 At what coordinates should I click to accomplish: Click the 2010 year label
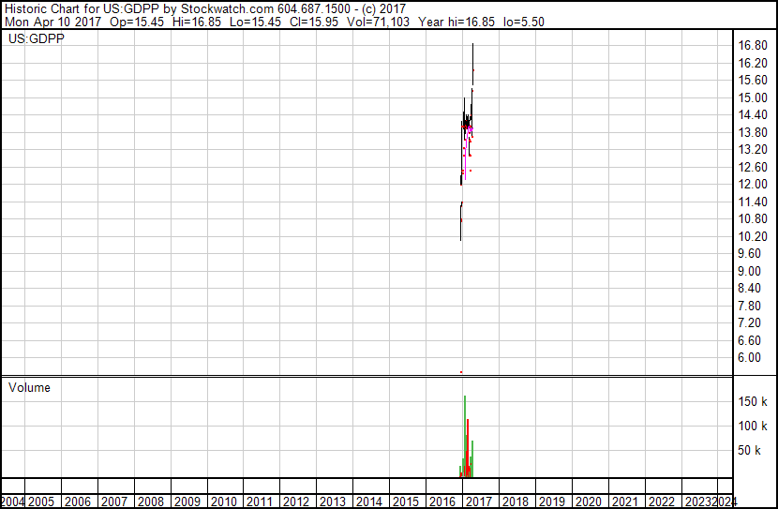[x=224, y=502]
